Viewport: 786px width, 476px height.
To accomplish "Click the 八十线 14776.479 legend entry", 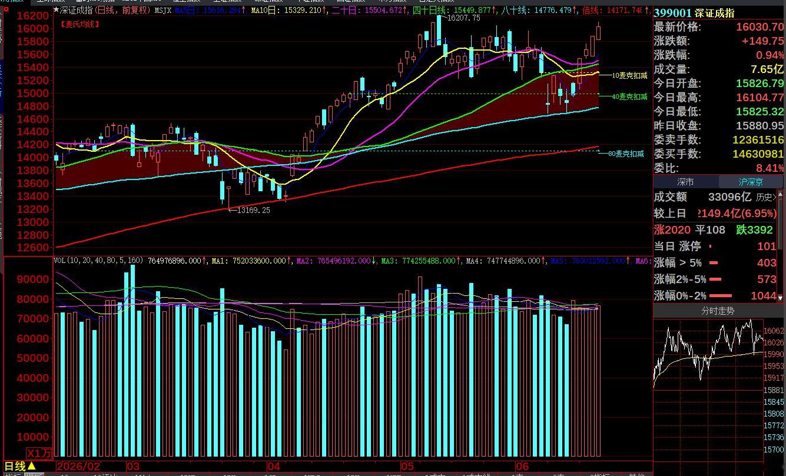I will coord(538,11).
